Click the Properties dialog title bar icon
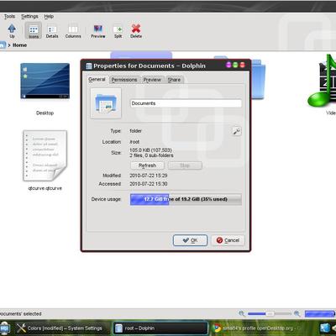Screen dimensions: 336x336 (x=89, y=66)
